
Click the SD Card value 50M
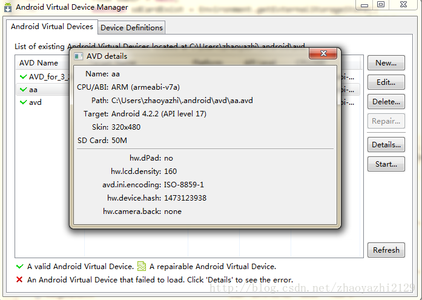[119, 141]
